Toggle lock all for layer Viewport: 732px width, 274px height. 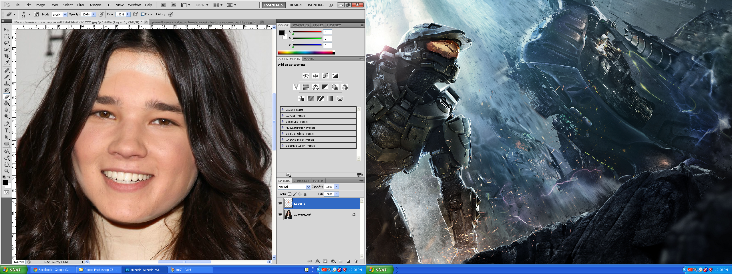[x=305, y=194]
